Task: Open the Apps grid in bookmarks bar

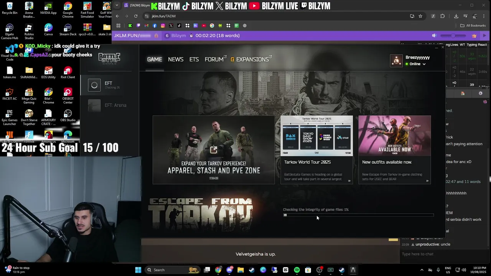Action: (x=119, y=26)
